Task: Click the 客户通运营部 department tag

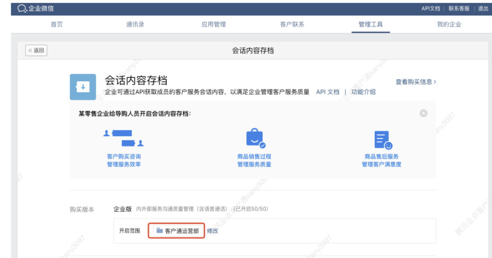Action: 178,231
